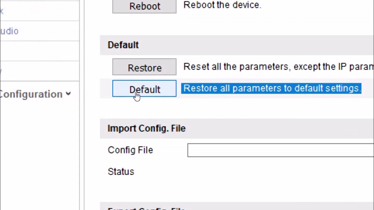
Task: Click the 'Import Config. File' section heading
Action: point(146,129)
